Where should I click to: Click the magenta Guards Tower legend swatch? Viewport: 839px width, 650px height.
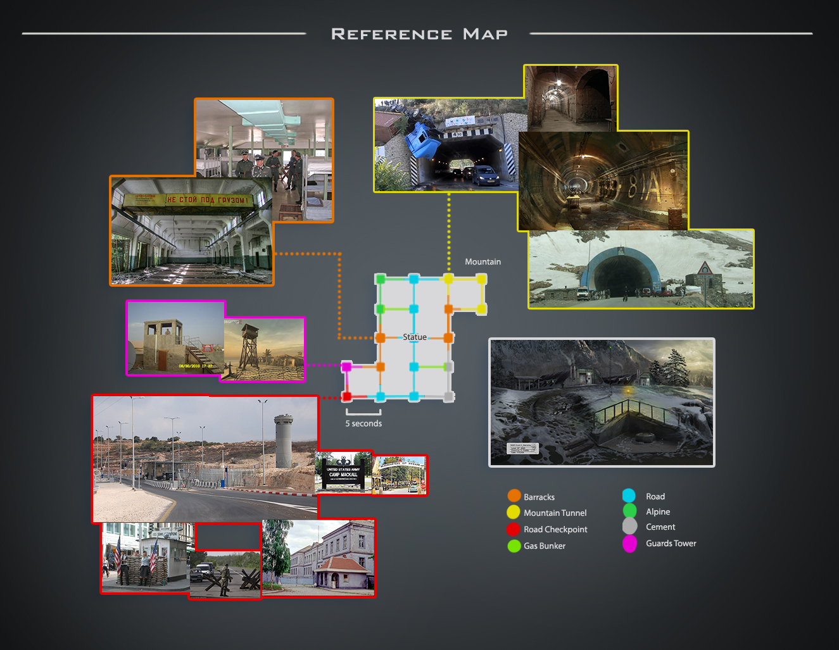pyautogui.click(x=629, y=543)
